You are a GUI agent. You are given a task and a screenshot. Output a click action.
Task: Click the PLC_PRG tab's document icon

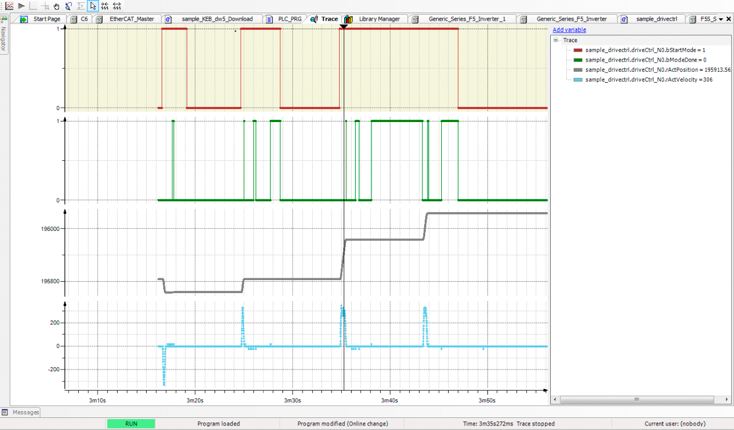(269, 19)
